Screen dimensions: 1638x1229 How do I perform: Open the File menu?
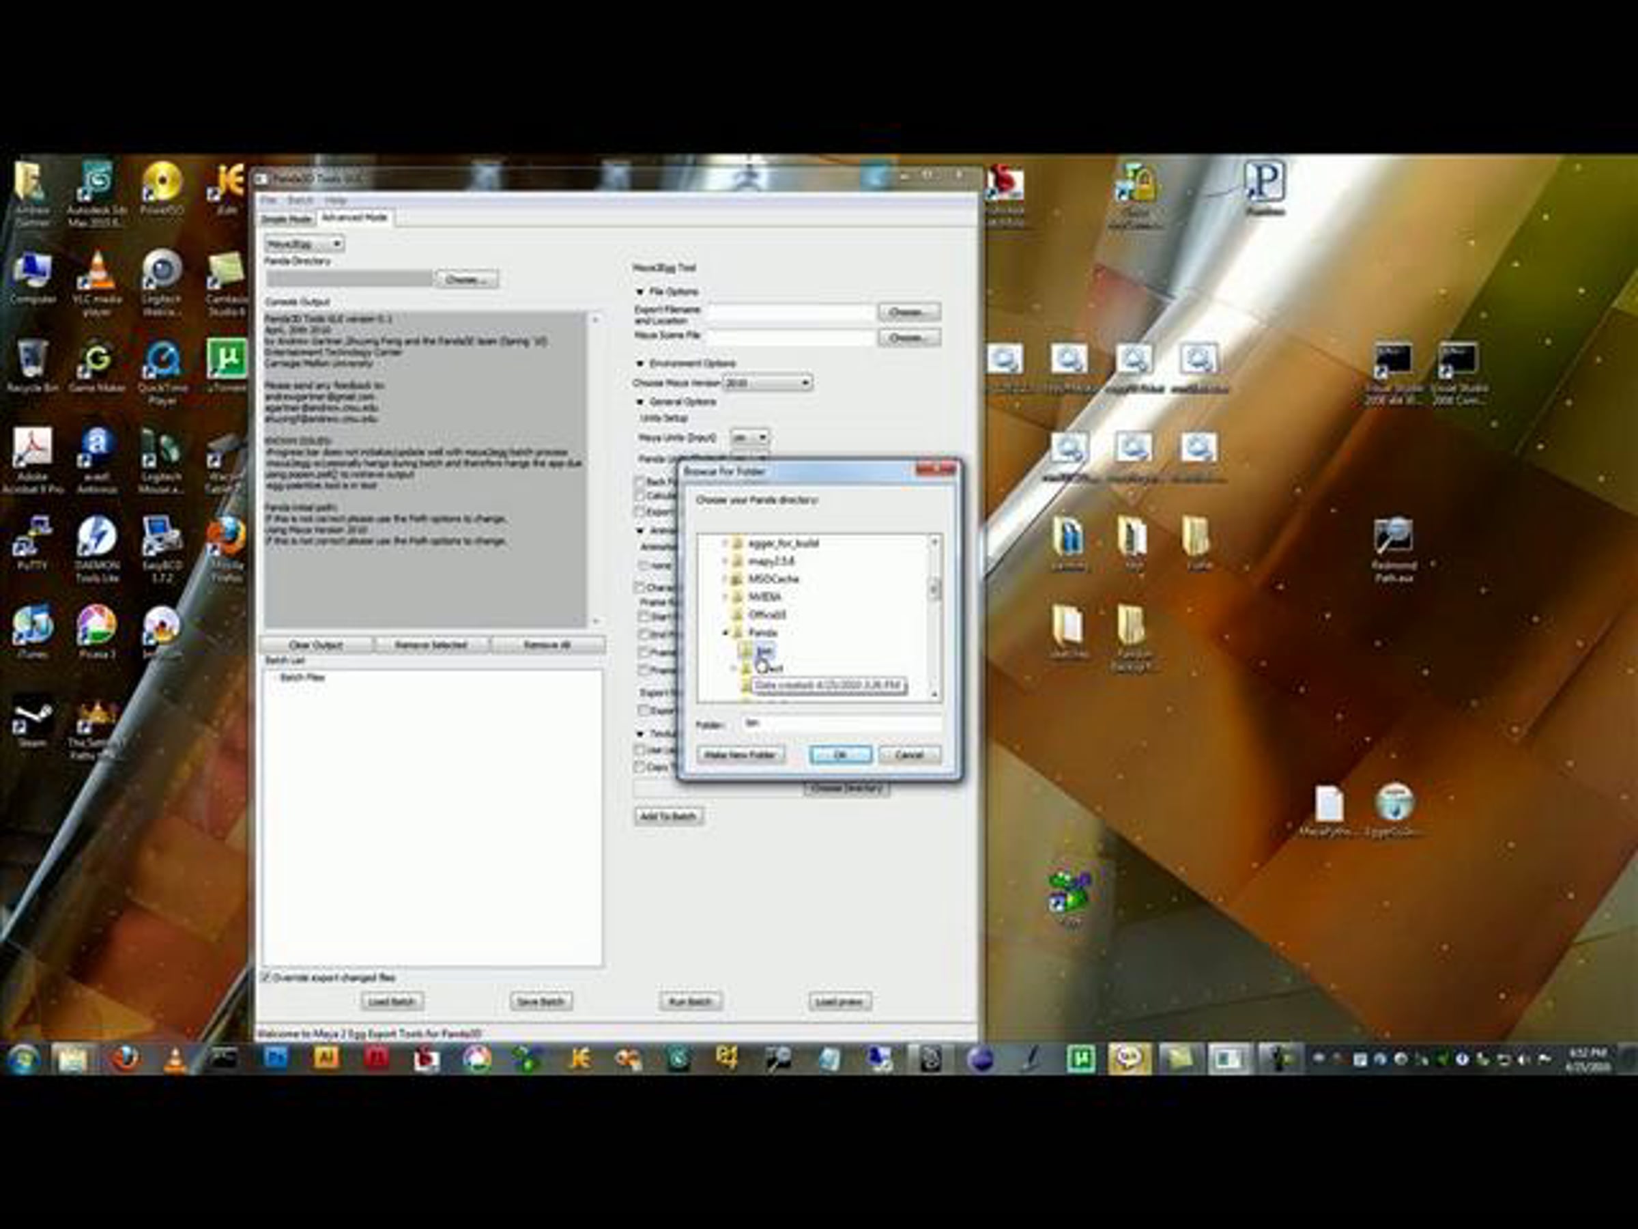point(268,200)
